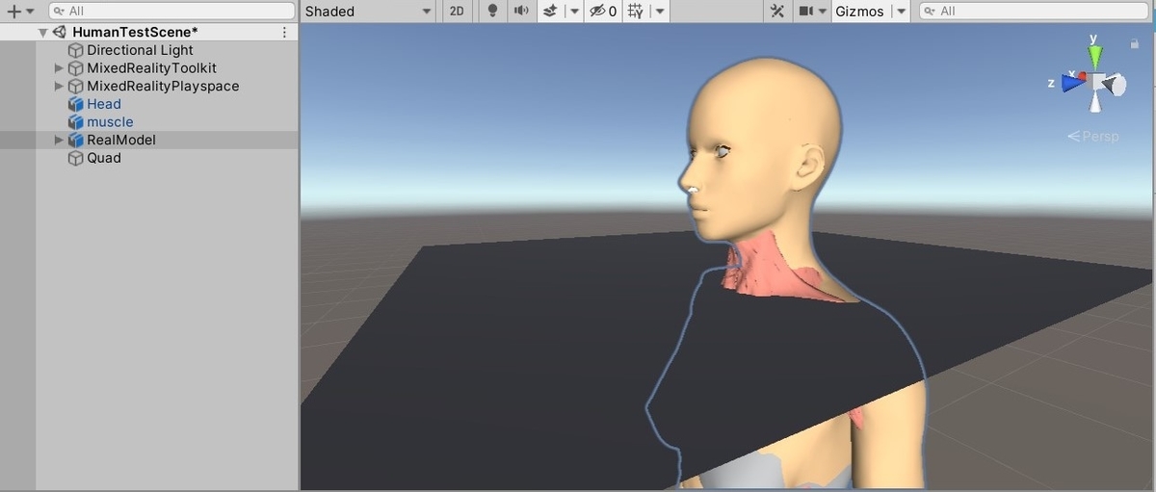Open the Gizmos dropdown arrow
Image resolution: width=1156 pixels, height=492 pixels.
(x=900, y=12)
